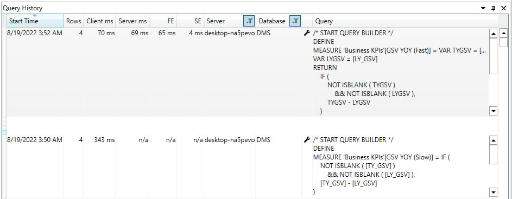Click the Database column header label
The height and width of the screenshot is (199, 512).
pos(272,21)
